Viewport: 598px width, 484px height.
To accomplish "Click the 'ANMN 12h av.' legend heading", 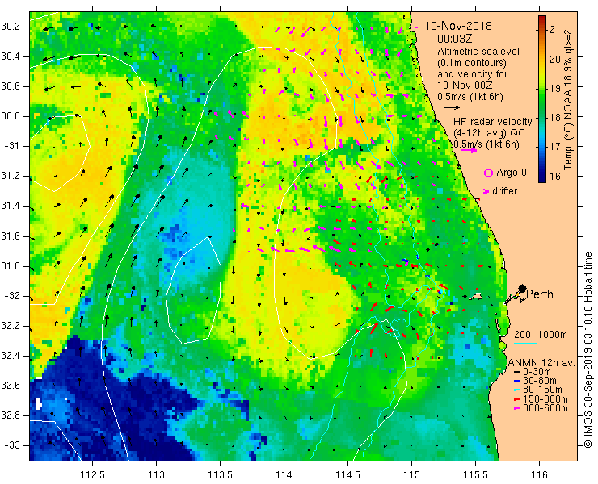I will [x=541, y=363].
